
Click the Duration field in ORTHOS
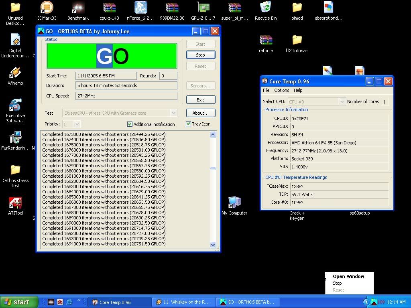[126, 85]
